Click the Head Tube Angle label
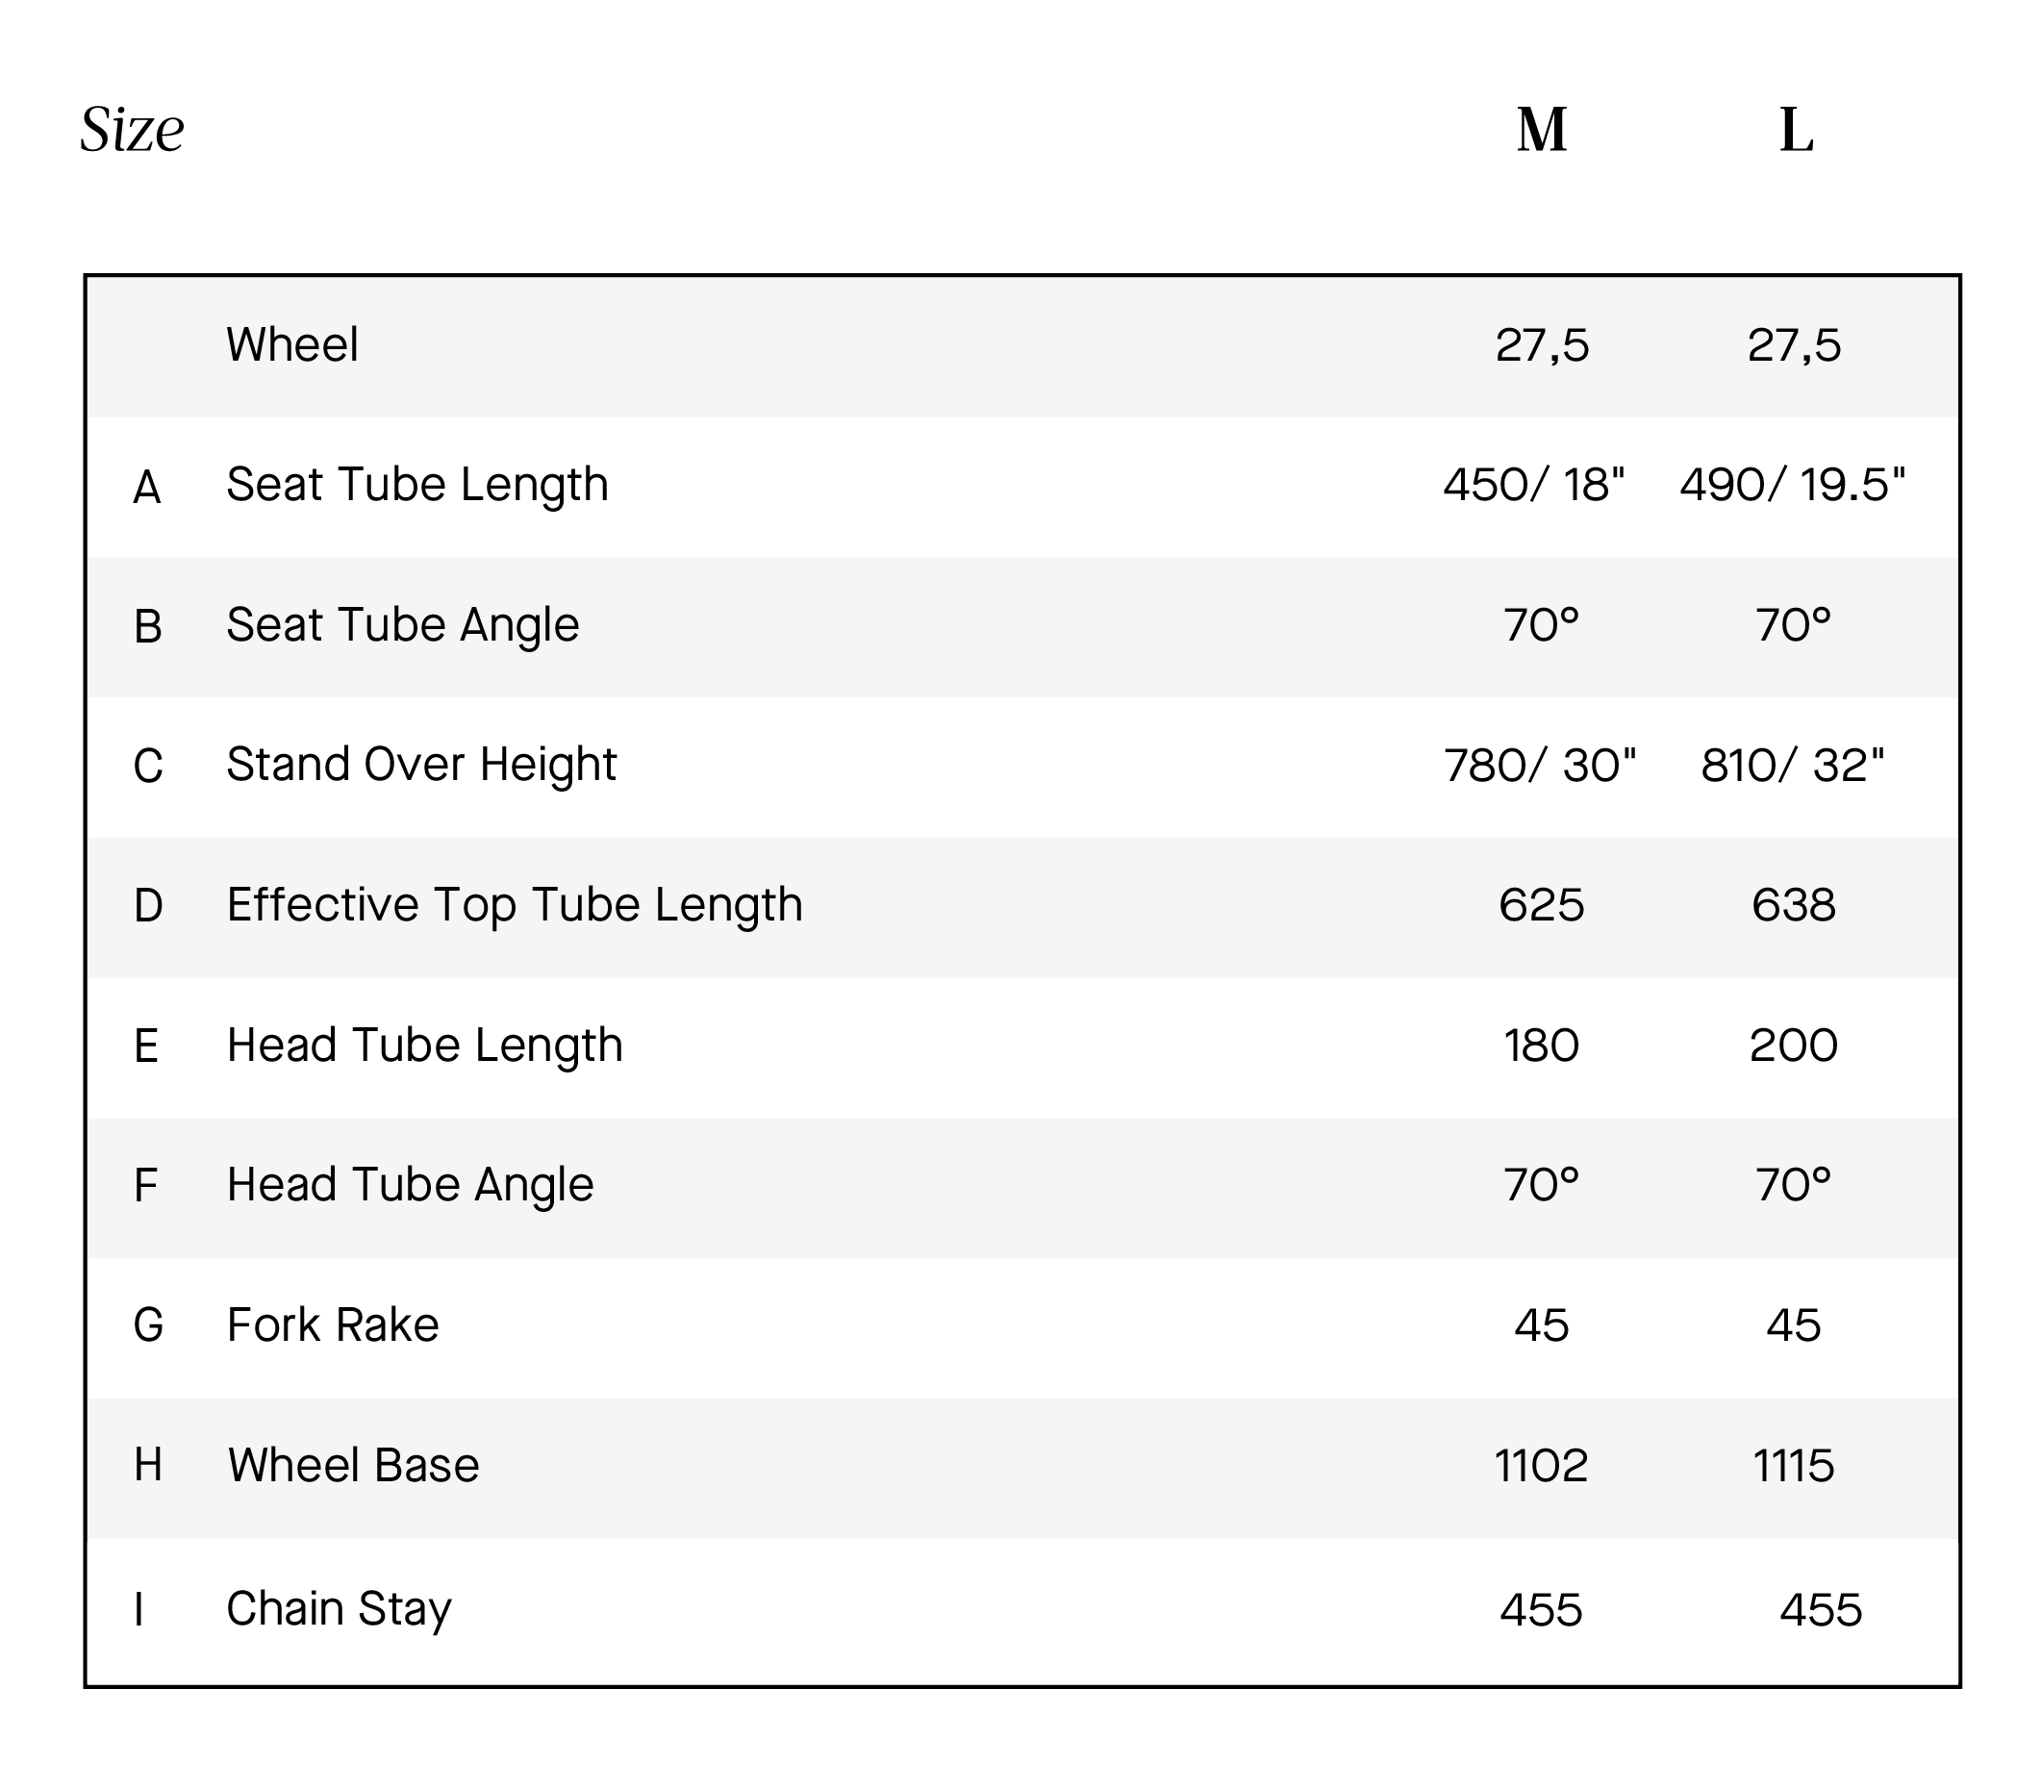 click(410, 1185)
